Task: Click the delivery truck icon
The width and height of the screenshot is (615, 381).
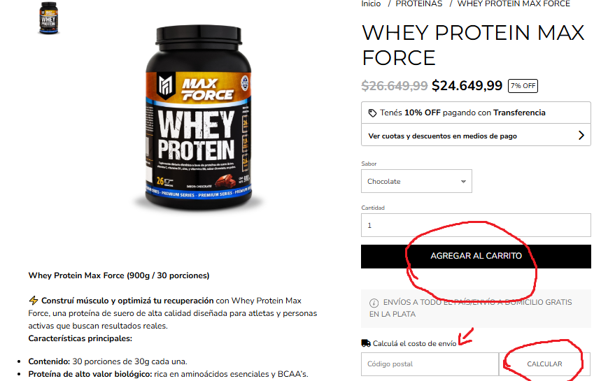Action: click(365, 343)
